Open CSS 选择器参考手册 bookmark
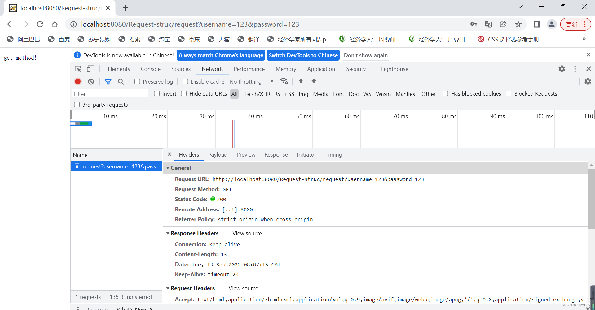The width and height of the screenshot is (595, 310). [509, 39]
